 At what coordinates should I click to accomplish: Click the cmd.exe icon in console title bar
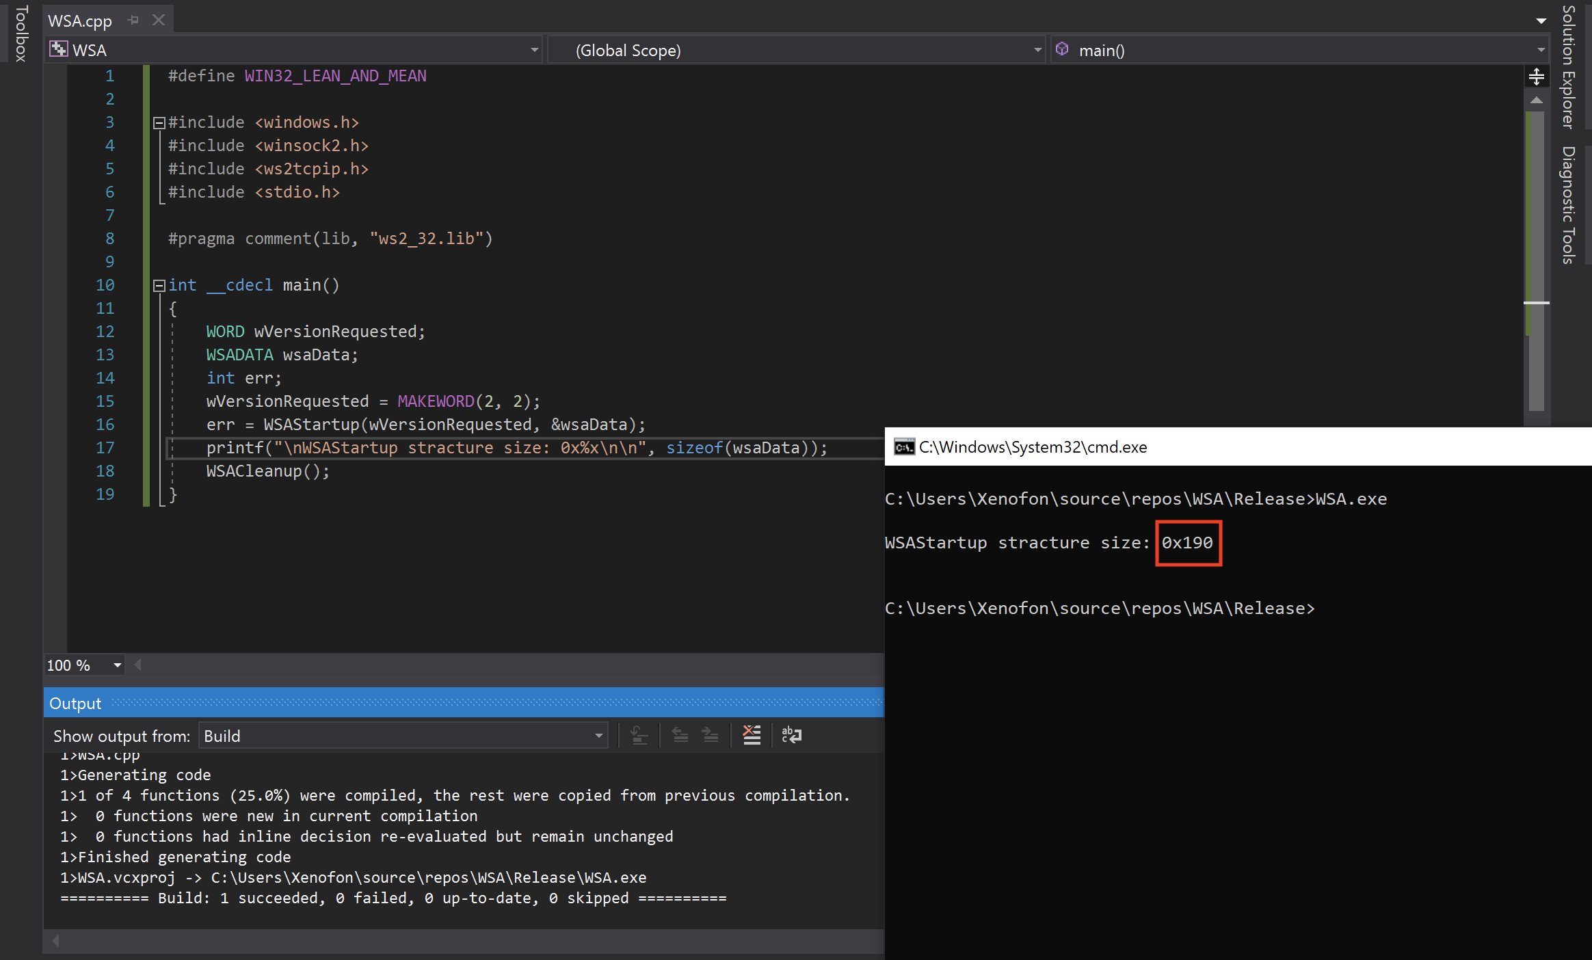903,446
